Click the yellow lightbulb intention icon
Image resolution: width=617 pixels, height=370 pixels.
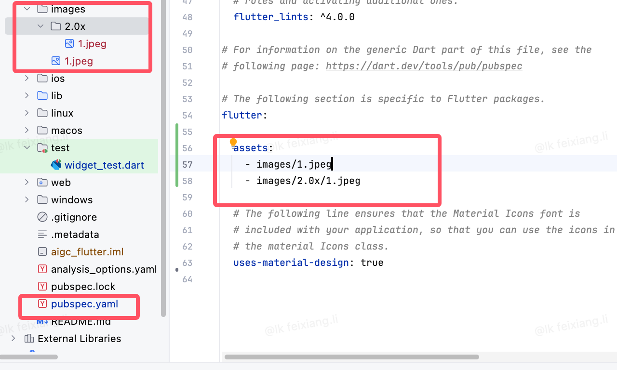pyautogui.click(x=233, y=143)
